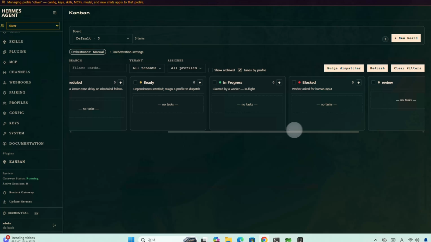The height and width of the screenshot is (242, 431).
Task: Open the terminal from the taskbar
Action: coord(276,239)
